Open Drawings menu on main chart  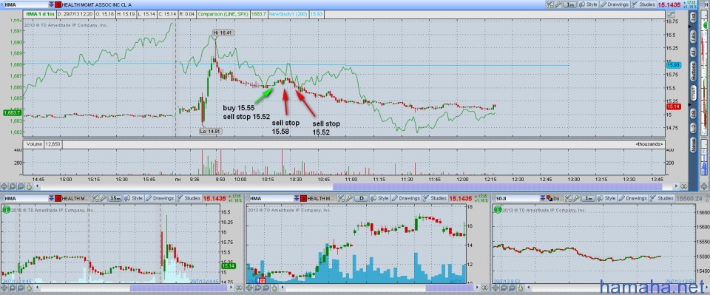(x=614, y=4)
